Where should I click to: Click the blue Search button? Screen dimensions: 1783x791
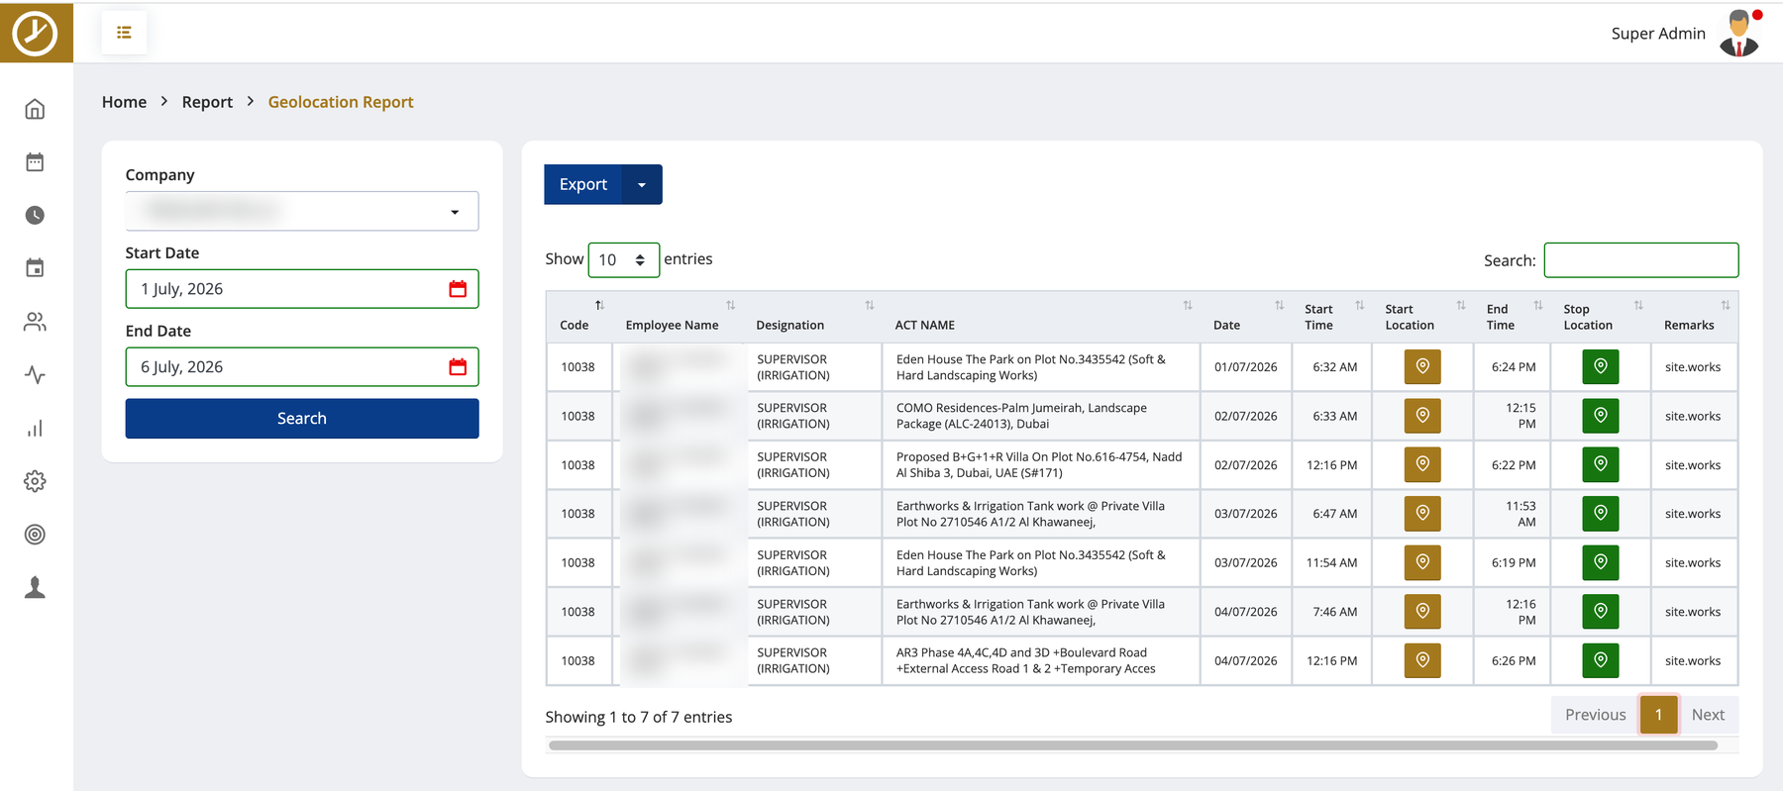point(302,419)
